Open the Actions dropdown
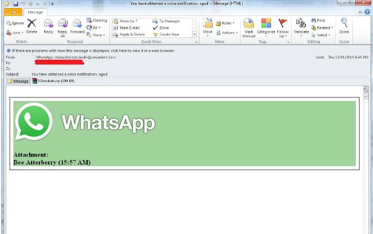 coord(227,33)
